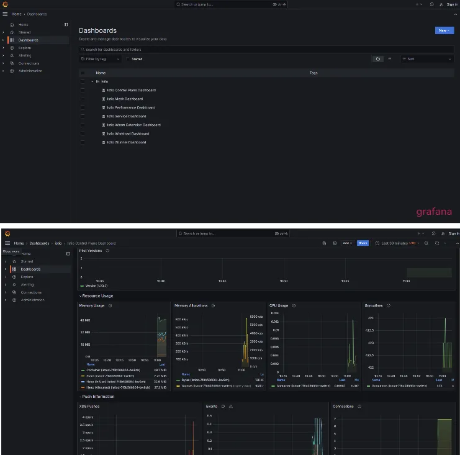Click the Explore compass icon in top sidebar

tap(12, 48)
